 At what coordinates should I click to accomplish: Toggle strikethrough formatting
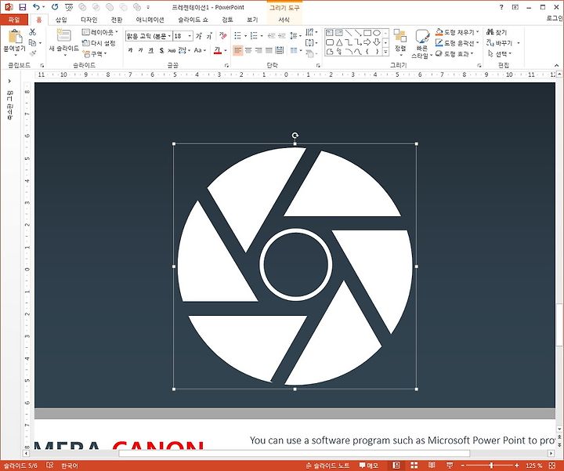172,50
